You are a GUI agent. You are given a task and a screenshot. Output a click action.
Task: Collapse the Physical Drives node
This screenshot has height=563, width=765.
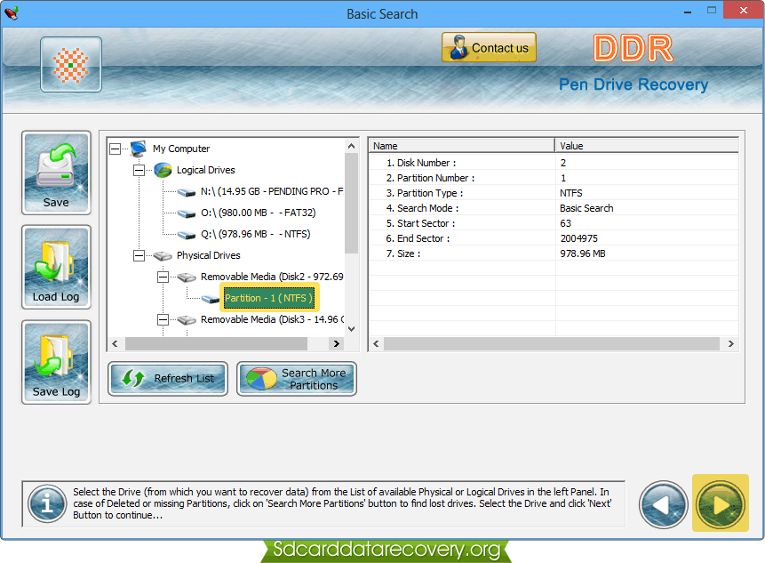[x=139, y=255]
